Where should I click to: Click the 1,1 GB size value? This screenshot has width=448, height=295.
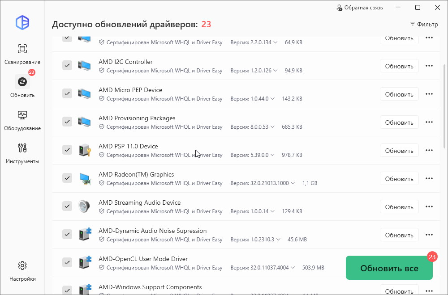(310, 183)
